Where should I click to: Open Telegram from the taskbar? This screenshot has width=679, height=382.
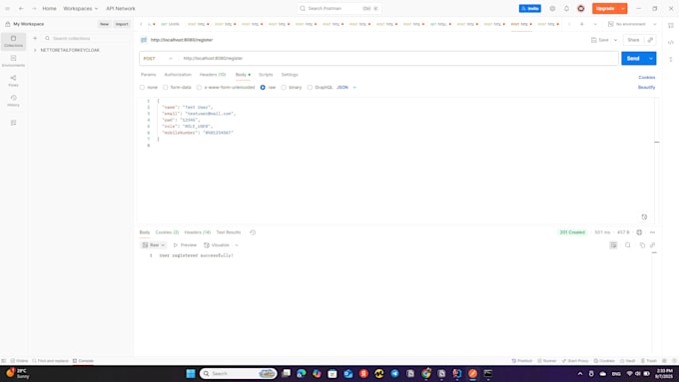(394, 373)
